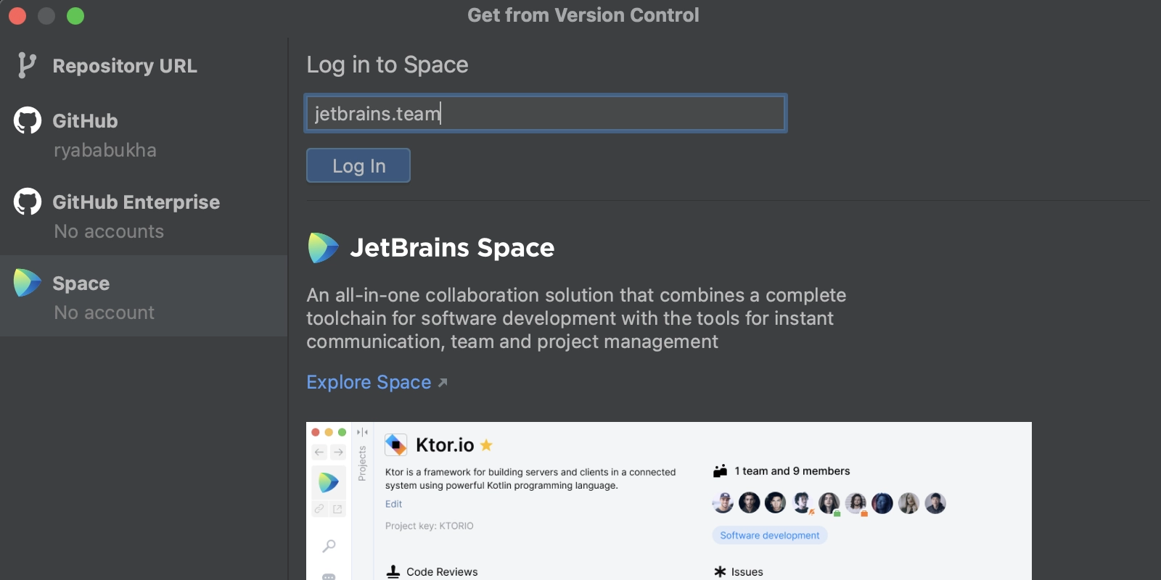Click the '1 team and 9 members' text
Image resolution: width=1161 pixels, height=580 pixels.
(x=792, y=471)
